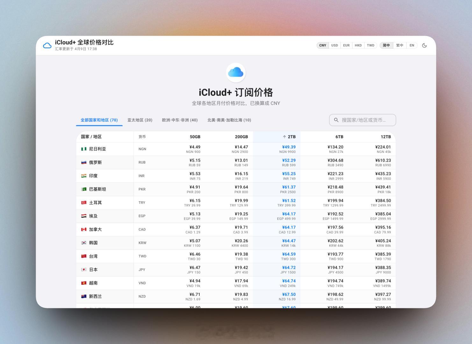This screenshot has width=472, height=344.
Task: Select 繁中 language option
Action: [400, 45]
